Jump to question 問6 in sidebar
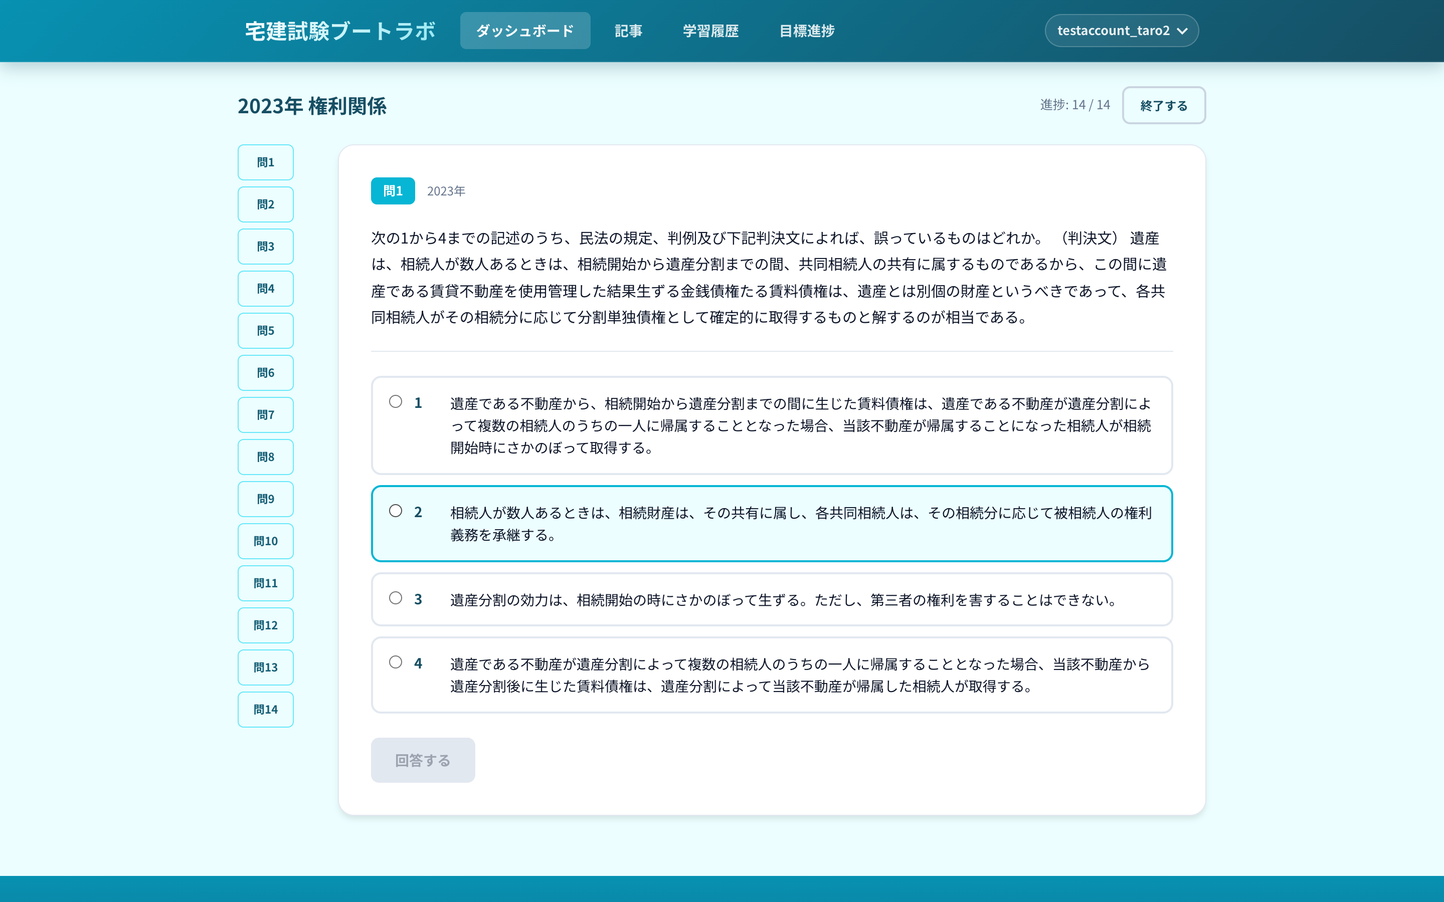The width and height of the screenshot is (1444, 902). pyautogui.click(x=266, y=373)
